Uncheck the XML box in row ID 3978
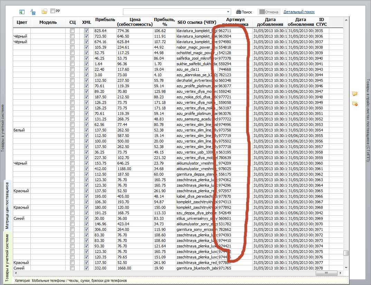 (x=86, y=268)
